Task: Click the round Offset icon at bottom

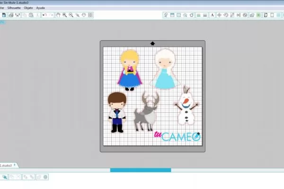Action: point(45,177)
